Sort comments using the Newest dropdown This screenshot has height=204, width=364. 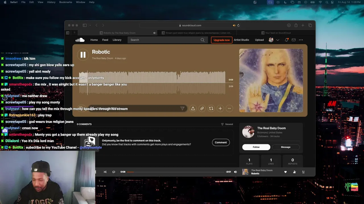(x=227, y=124)
